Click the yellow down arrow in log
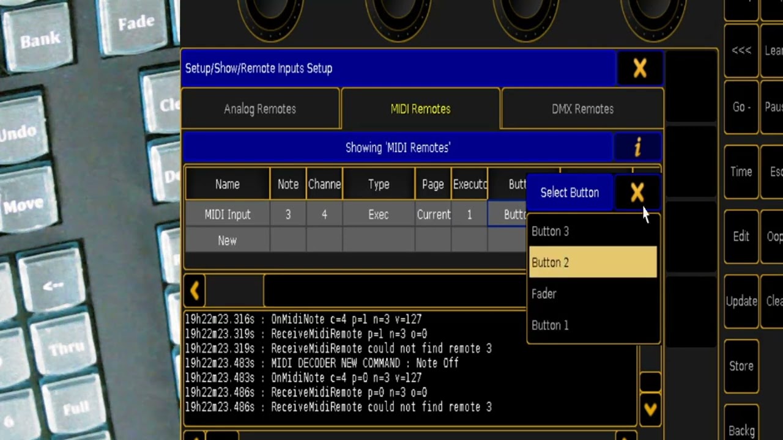 click(x=650, y=409)
